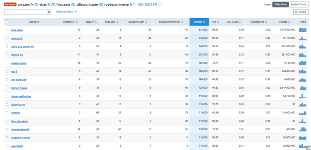The height and width of the screenshot is (150, 311).
Task: Open the daniel wellington keyword link
Action: pos(21,96)
